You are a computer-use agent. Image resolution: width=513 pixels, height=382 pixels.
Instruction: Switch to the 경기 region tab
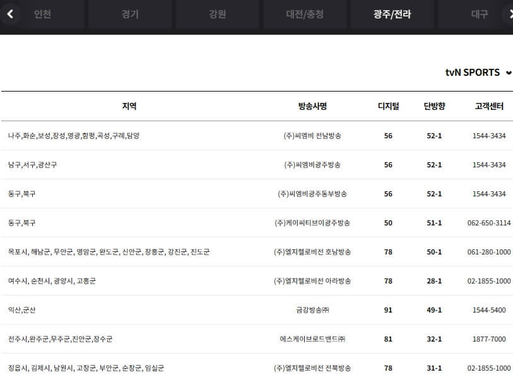pos(130,14)
